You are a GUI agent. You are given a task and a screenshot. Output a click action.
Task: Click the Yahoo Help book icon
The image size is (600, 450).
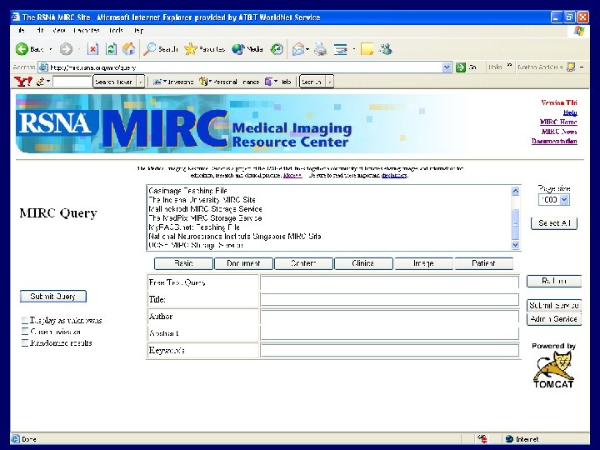268,82
